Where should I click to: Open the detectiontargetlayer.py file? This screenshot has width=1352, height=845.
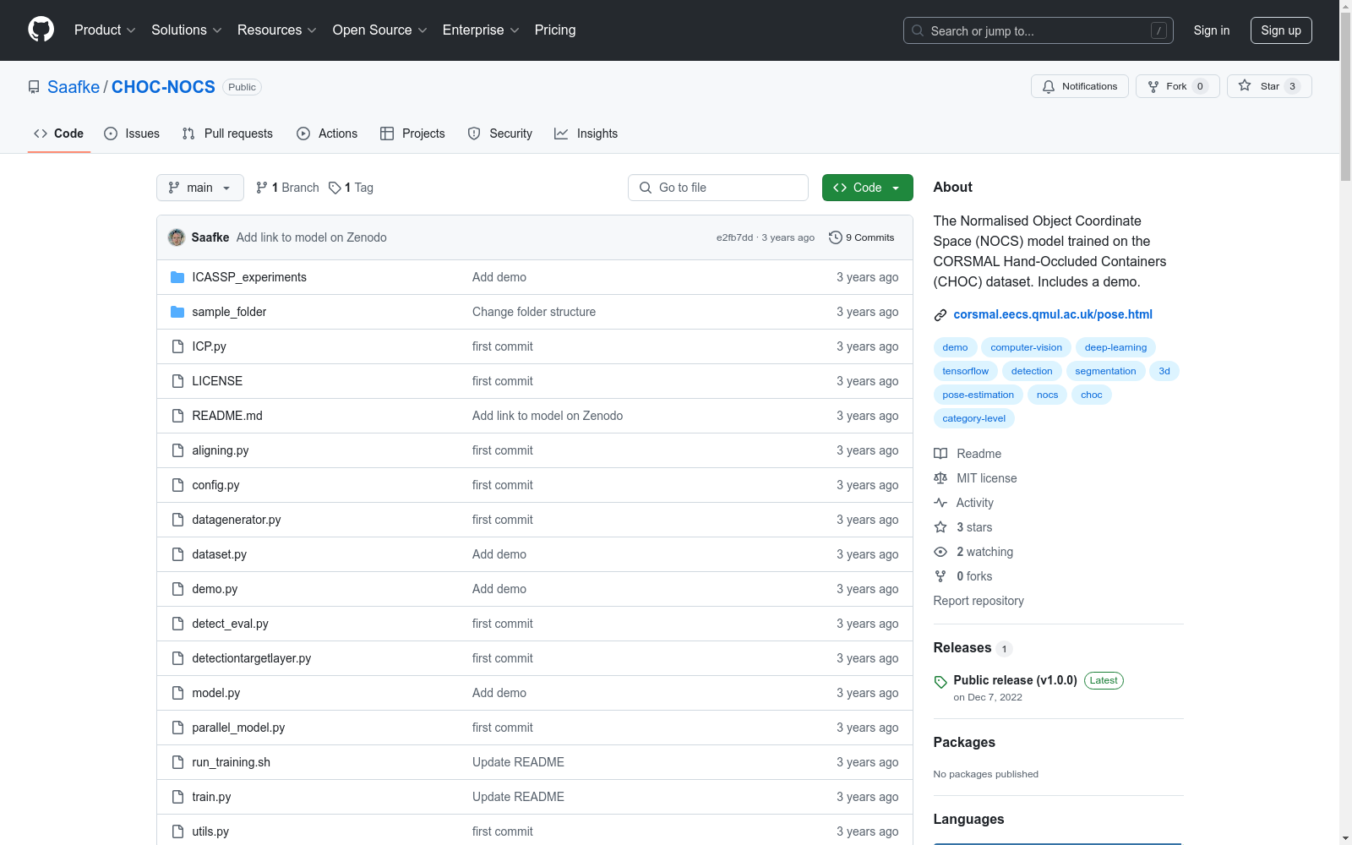(252, 658)
